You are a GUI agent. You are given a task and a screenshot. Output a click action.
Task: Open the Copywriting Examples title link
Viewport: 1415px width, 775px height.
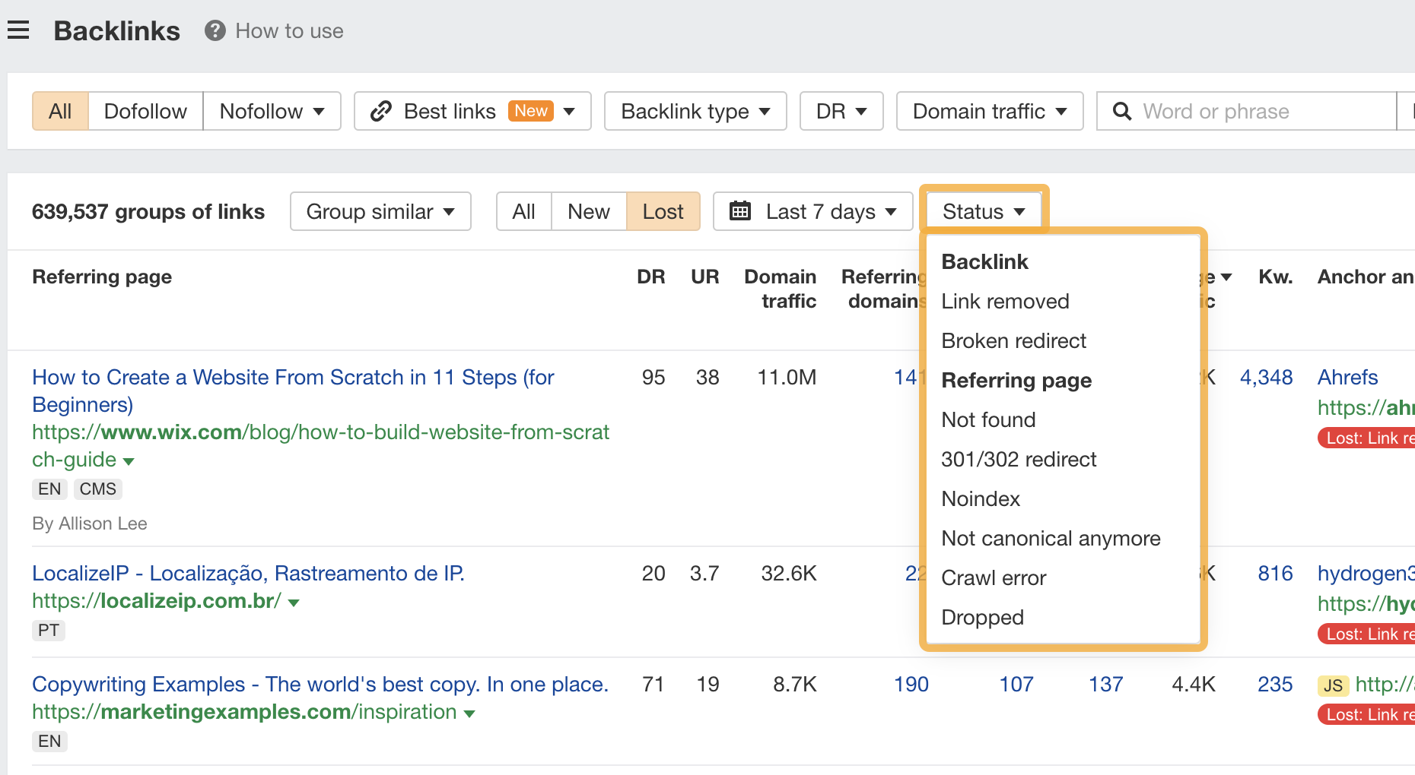(320, 685)
